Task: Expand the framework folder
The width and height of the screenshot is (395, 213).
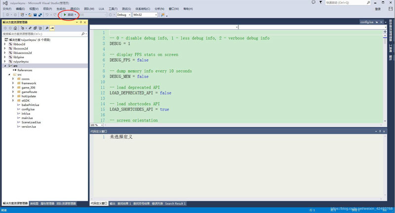Action: tap(13, 83)
